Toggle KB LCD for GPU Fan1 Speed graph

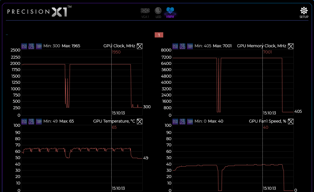point(182,121)
